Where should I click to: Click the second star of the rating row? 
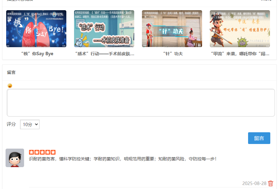pos(37,152)
